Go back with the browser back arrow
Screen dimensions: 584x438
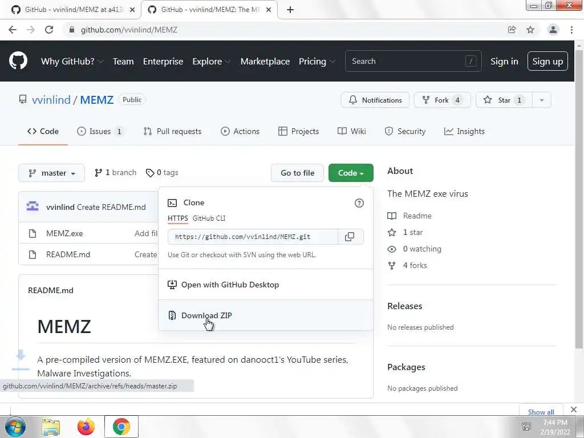coord(13,30)
